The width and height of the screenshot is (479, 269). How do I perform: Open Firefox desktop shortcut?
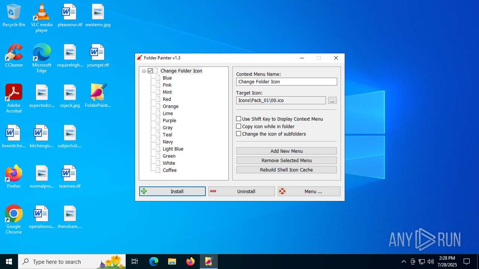pyautogui.click(x=14, y=177)
